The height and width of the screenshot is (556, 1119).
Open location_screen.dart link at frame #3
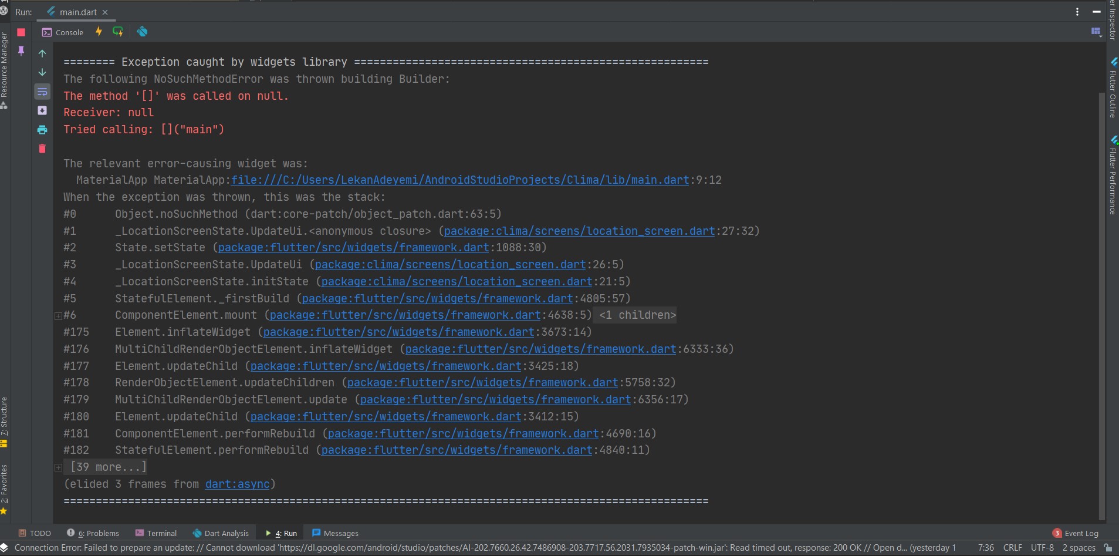point(451,265)
